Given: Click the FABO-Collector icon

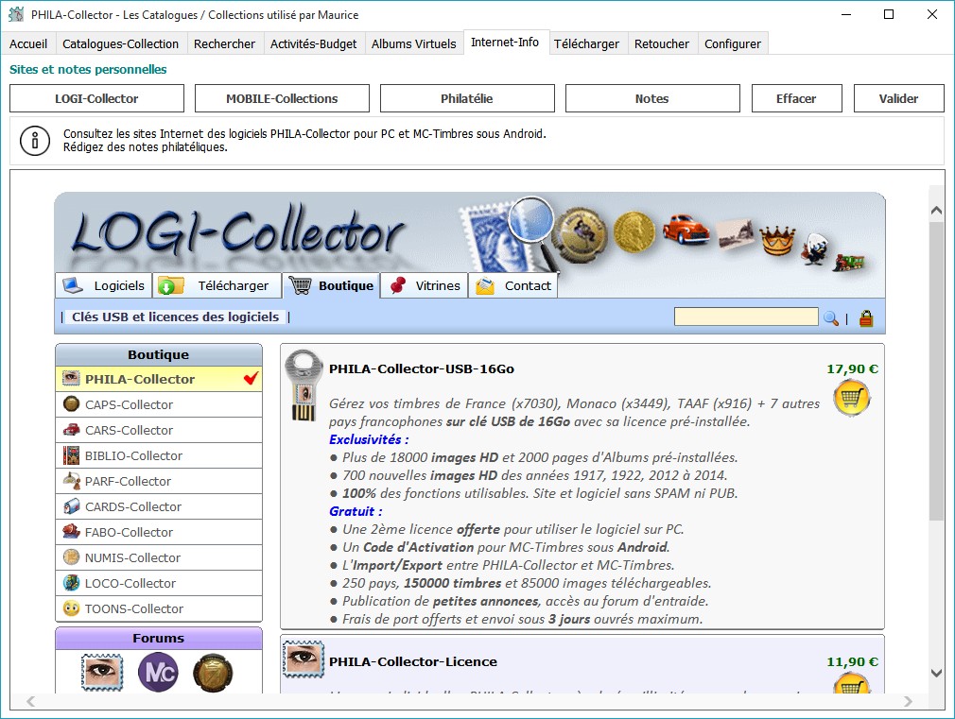Looking at the screenshot, I should (x=71, y=532).
